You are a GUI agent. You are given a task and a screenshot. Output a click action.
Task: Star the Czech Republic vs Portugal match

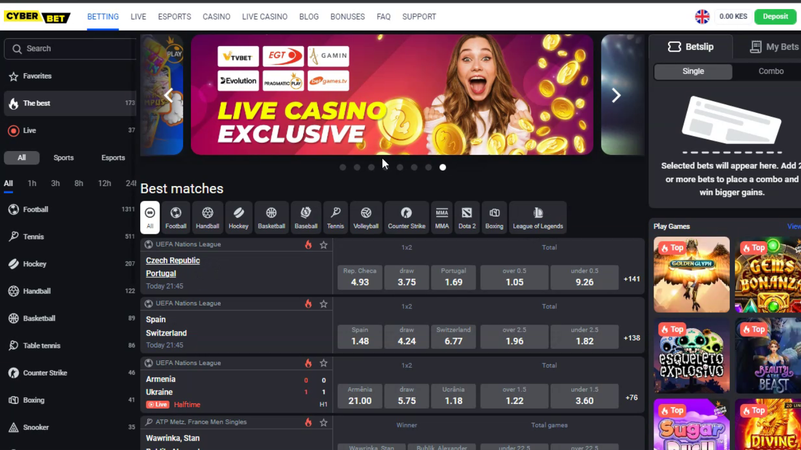tap(324, 245)
